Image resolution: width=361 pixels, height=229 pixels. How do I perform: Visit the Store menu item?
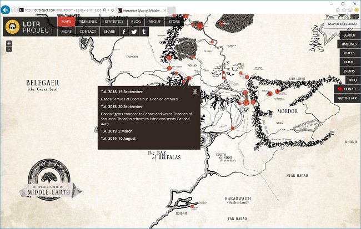pos(174,22)
